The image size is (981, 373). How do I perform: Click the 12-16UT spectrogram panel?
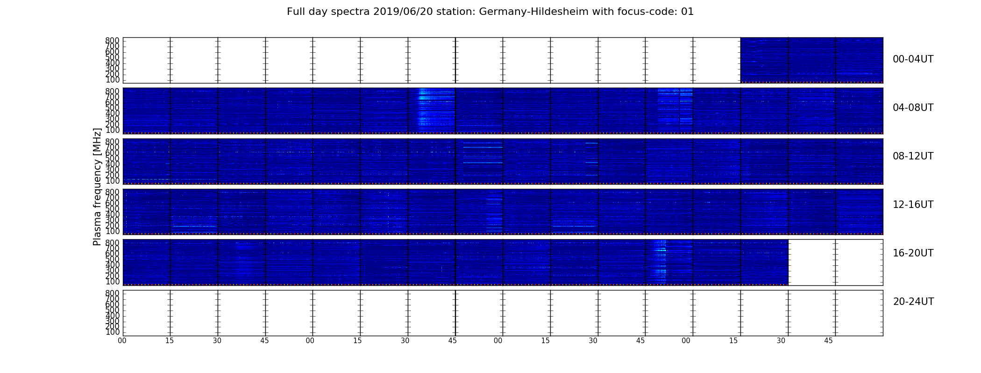pyautogui.click(x=503, y=212)
